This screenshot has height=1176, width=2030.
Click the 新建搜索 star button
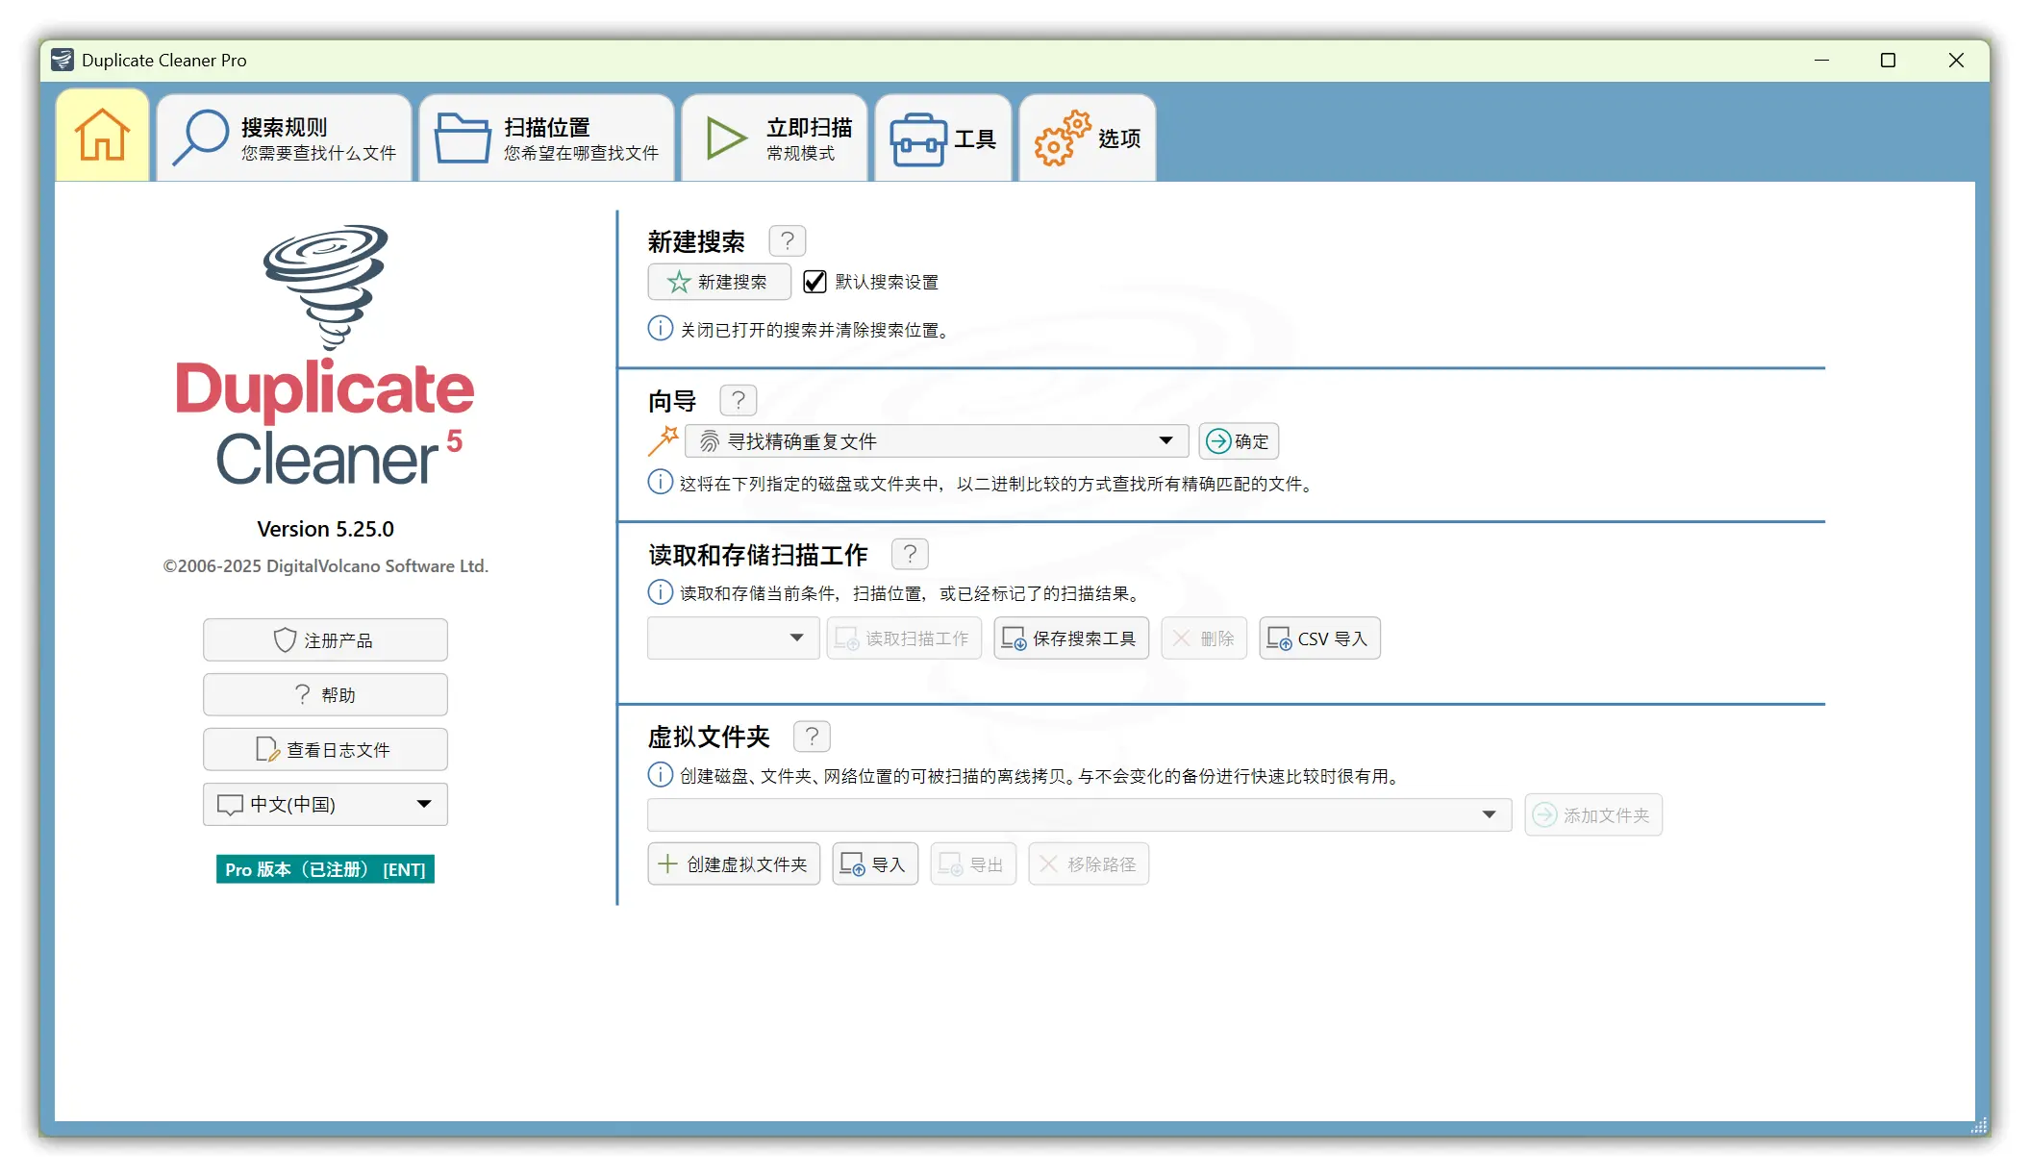pyautogui.click(x=719, y=282)
